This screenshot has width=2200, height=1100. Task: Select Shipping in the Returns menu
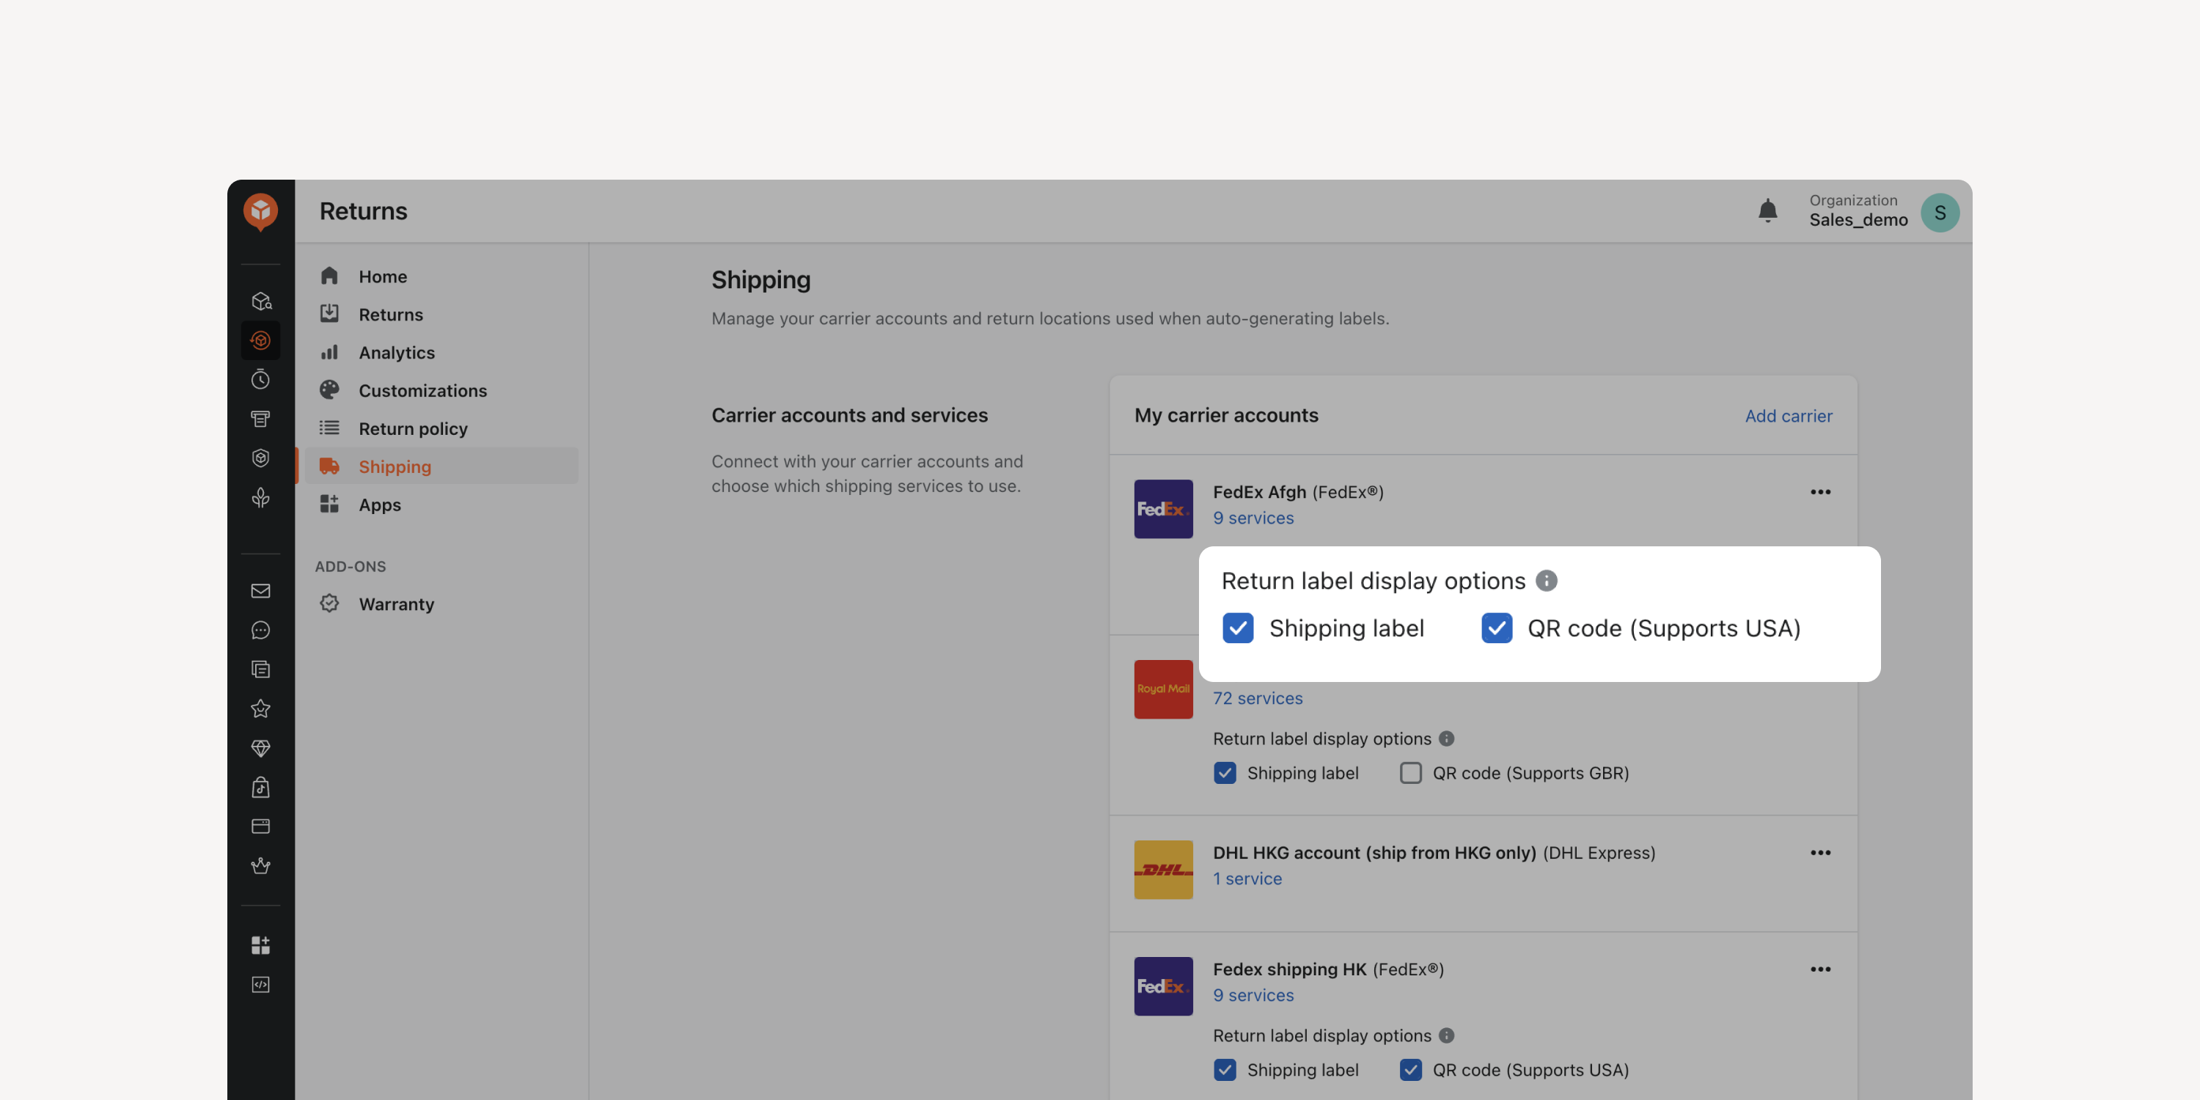pyautogui.click(x=441, y=466)
